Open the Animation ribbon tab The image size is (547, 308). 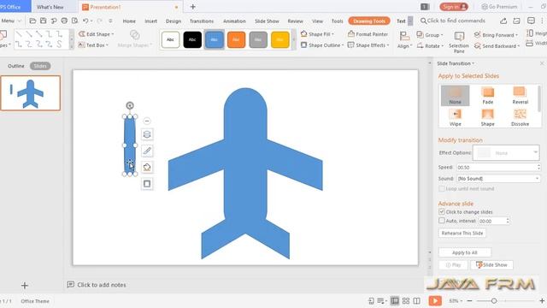[x=234, y=21]
